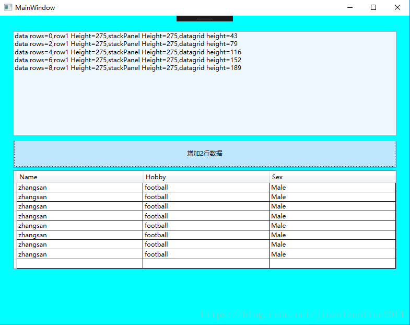This screenshot has width=410, height=325.
Task: Click the empty new-row Name cell
Action: coord(80,263)
